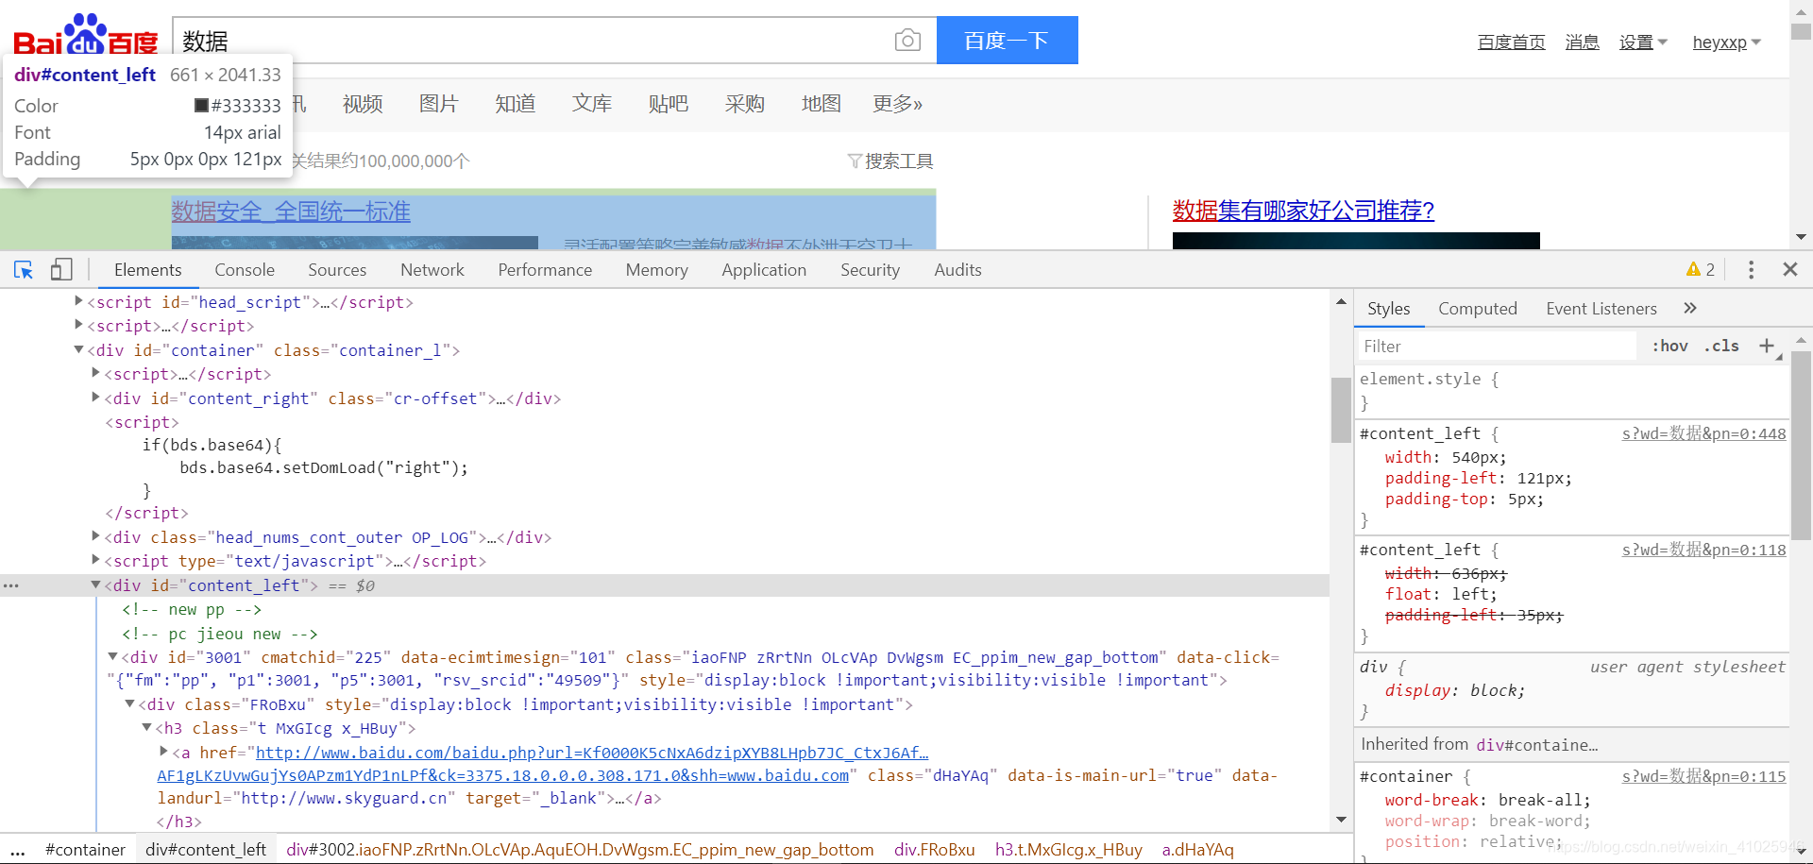Screen dimensions: 1813x864
Task: Click the Elements panel vertical scrollbar thumb
Action: pyautogui.click(x=1341, y=410)
